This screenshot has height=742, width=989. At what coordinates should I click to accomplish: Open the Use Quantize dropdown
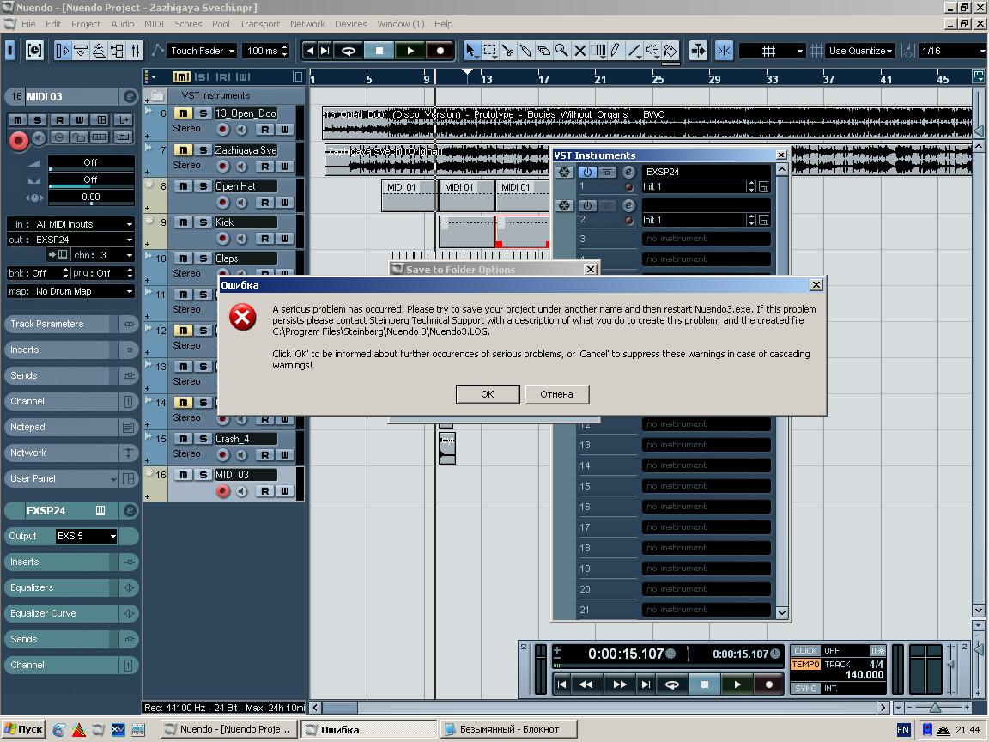coord(860,51)
